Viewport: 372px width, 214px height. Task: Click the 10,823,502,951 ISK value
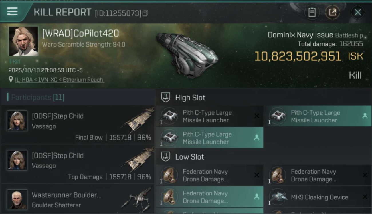click(x=298, y=56)
